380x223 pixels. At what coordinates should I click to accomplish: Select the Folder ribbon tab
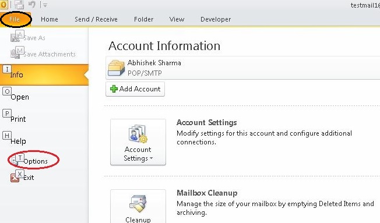tap(144, 19)
